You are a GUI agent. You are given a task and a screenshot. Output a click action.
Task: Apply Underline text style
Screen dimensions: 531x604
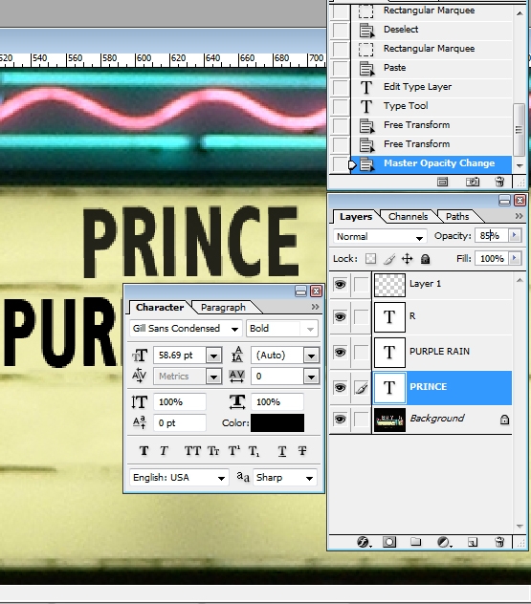point(282,451)
